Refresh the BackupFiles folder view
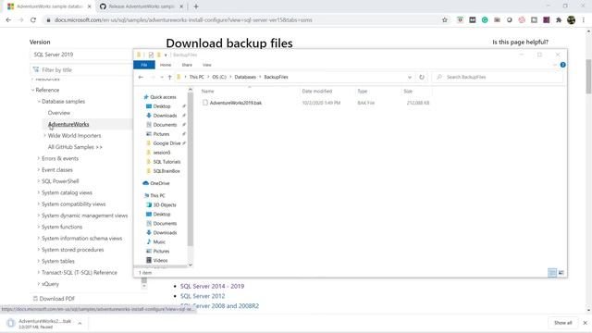This screenshot has height=333, width=592. click(x=422, y=77)
